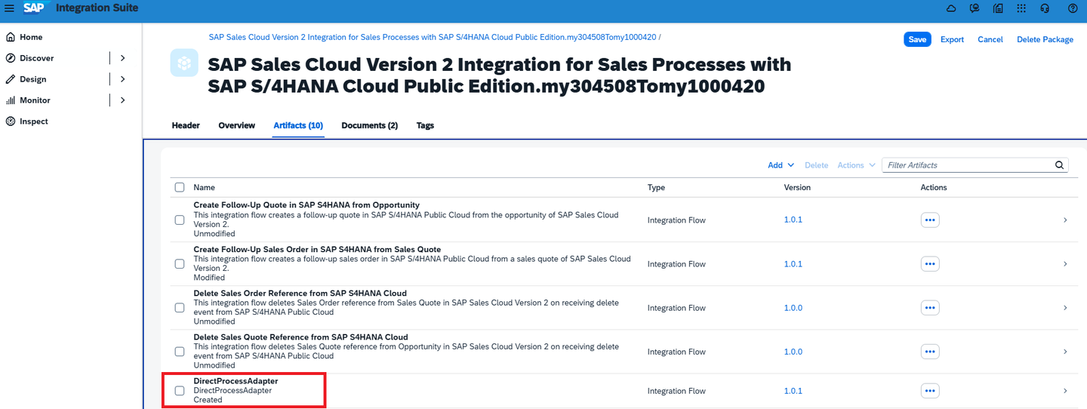Image resolution: width=1087 pixels, height=409 pixels.
Task: Open details arrow for Create Follow-Up Sales Order row
Action: [x=1065, y=264]
